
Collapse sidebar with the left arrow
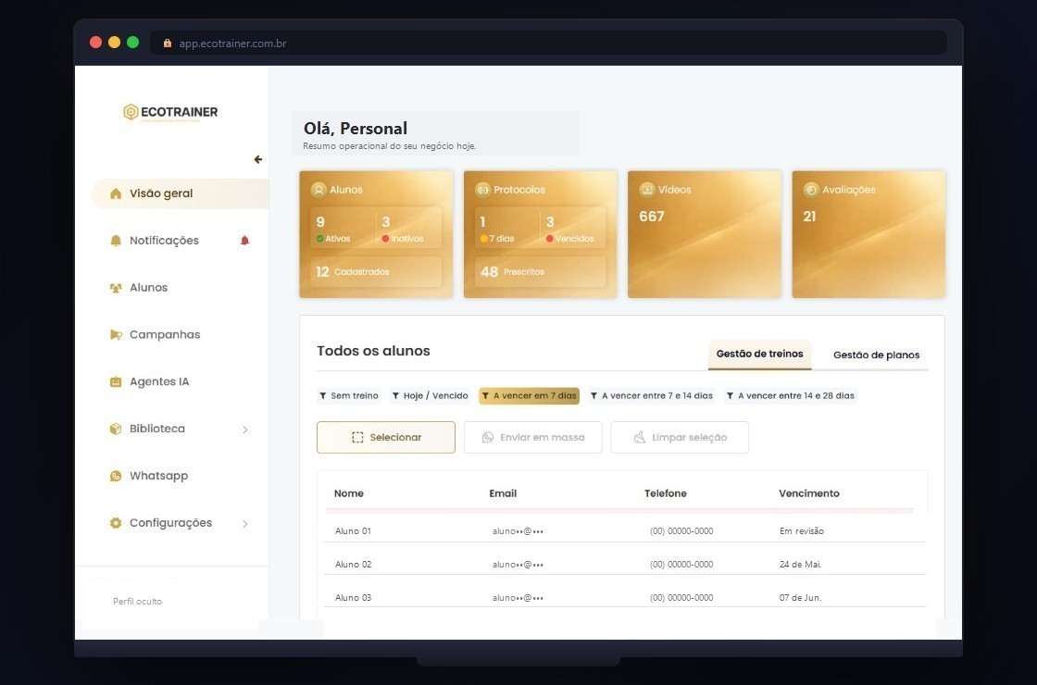click(258, 159)
